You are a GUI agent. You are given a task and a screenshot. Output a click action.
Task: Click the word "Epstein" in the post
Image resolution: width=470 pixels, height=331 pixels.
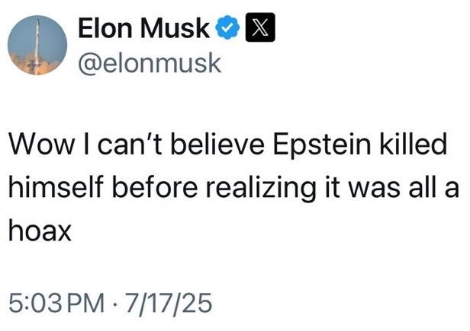click(x=322, y=145)
